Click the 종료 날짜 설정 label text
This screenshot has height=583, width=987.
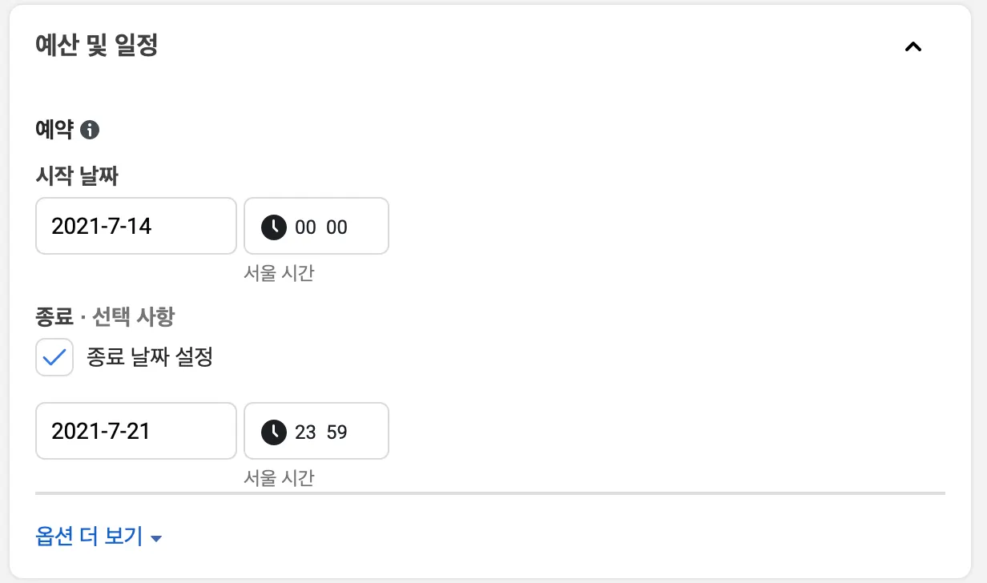point(149,357)
